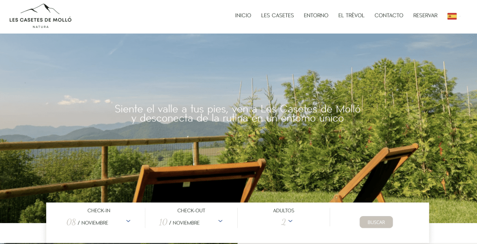Image resolution: width=477 pixels, height=244 pixels.
Task: Click the hero headline about the valley
Action: pos(238,113)
